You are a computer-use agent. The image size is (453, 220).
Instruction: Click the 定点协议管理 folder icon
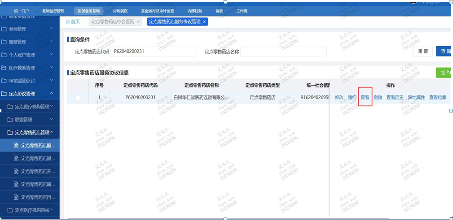tap(4, 94)
